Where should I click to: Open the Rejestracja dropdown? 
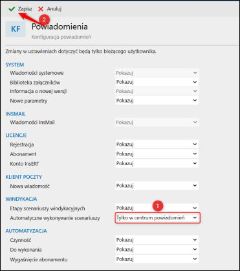pos(157,144)
